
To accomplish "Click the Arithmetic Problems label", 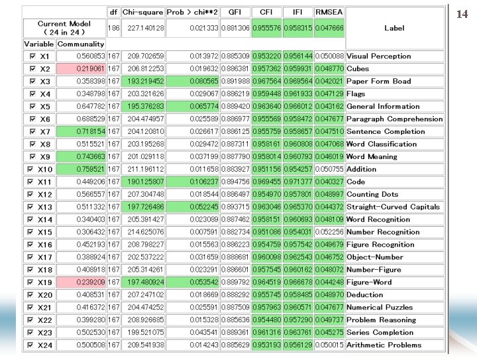I will pyautogui.click(x=384, y=345).
